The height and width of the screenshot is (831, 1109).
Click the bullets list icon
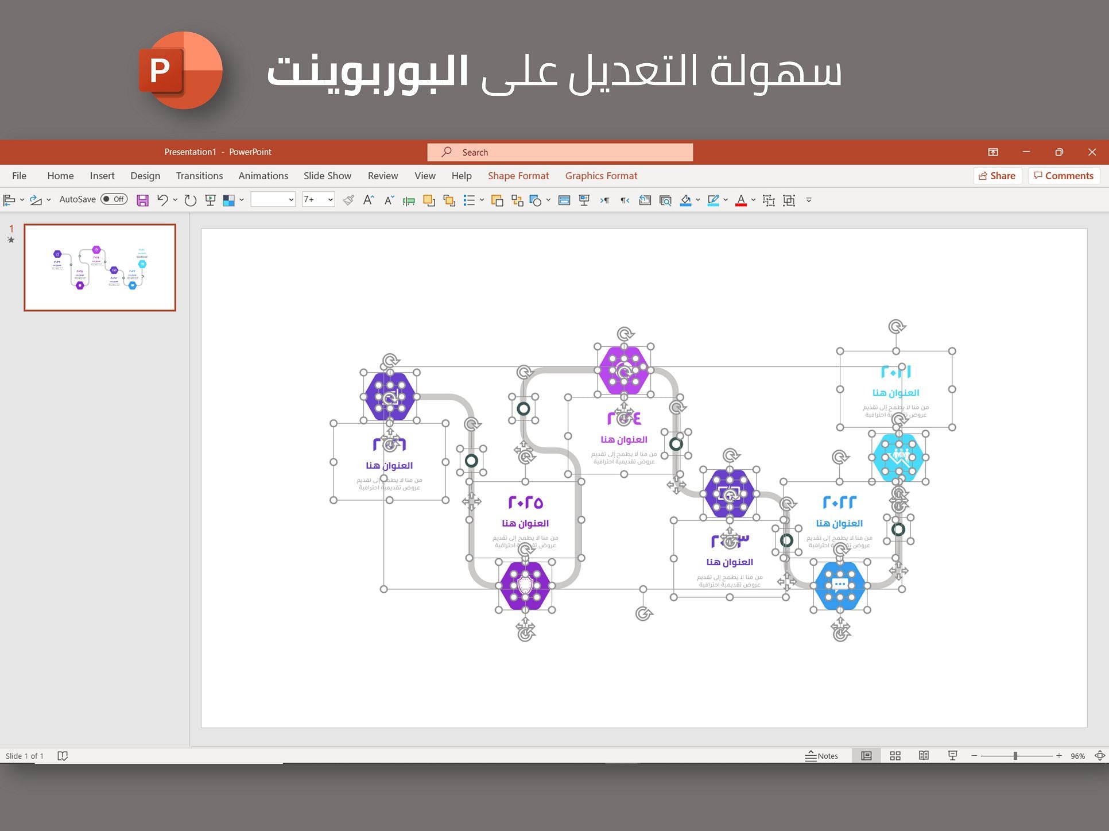click(470, 200)
